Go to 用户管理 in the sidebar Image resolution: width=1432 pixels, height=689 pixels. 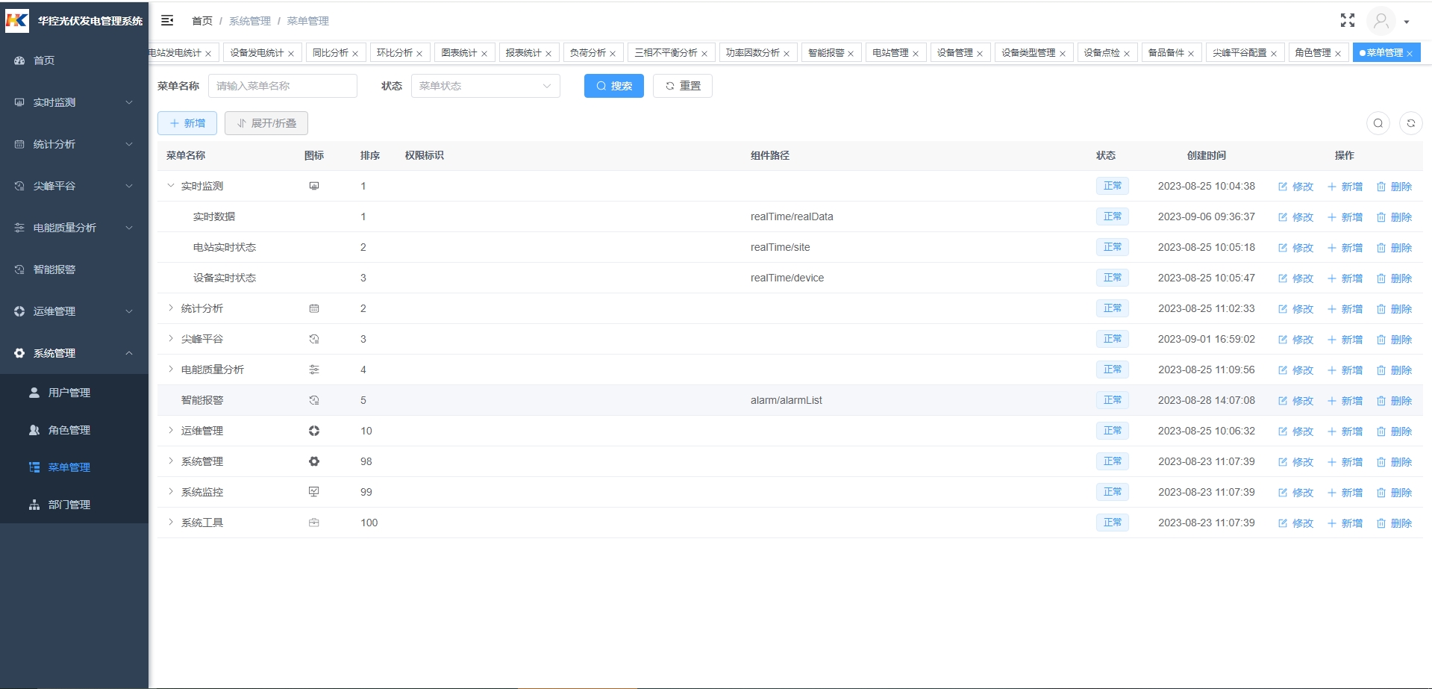74,393
